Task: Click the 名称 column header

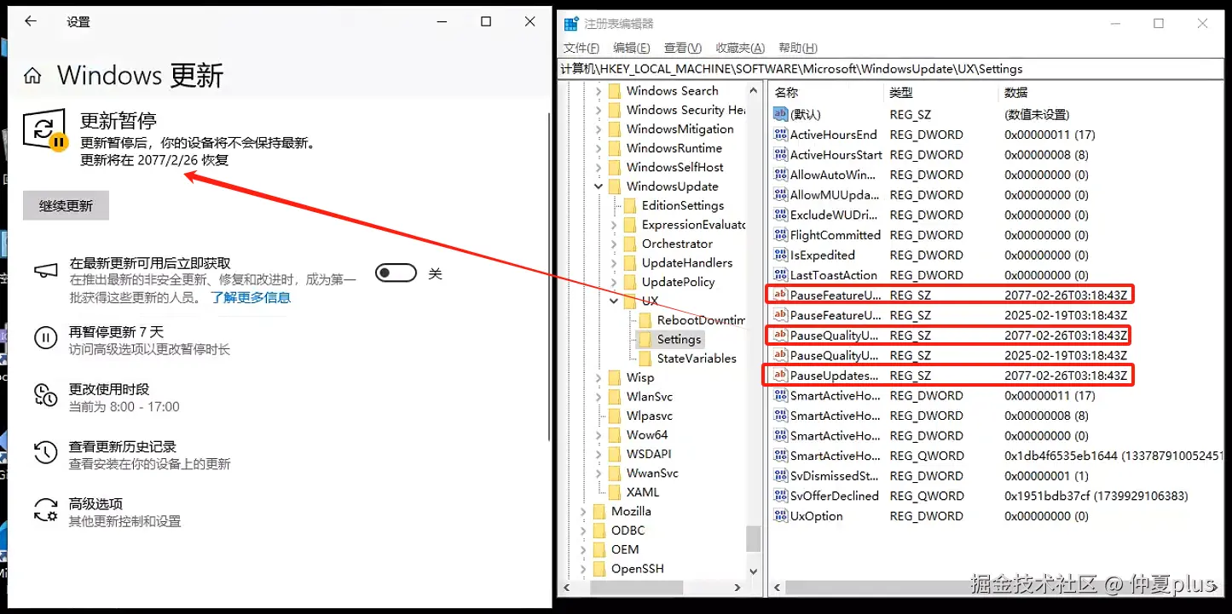Action: click(x=785, y=92)
